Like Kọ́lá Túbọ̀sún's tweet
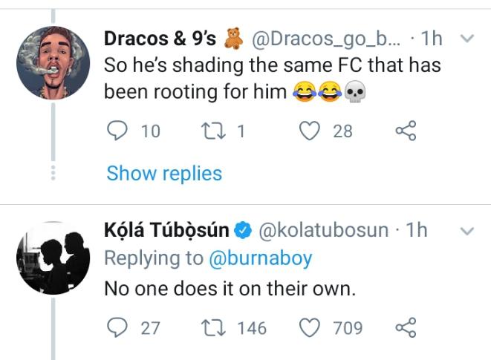 click(x=310, y=327)
